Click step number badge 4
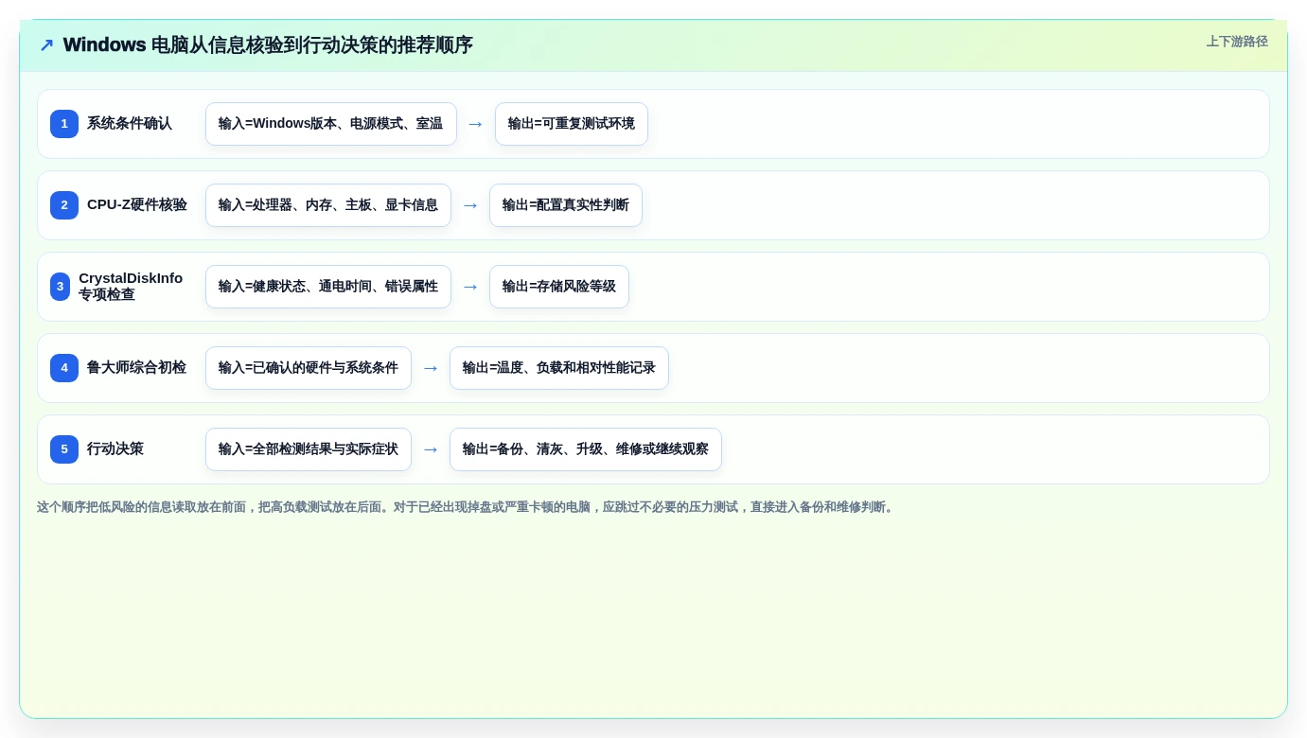1307x738 pixels. 64,368
